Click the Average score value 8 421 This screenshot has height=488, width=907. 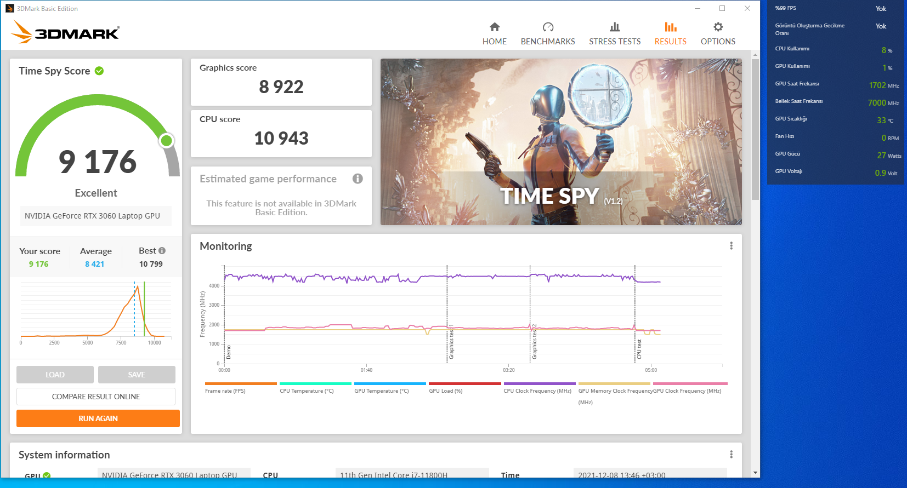(x=94, y=264)
